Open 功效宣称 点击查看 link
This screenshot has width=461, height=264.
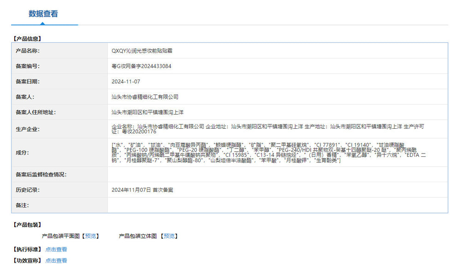coord(56,260)
